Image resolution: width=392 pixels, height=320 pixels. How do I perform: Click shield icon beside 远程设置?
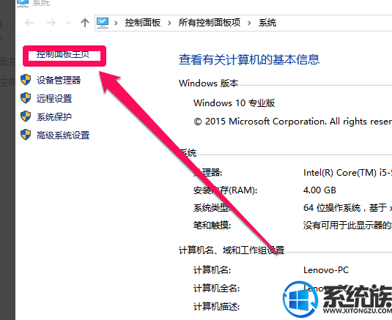26,98
